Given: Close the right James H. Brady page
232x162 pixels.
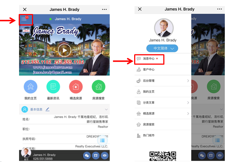Looking at the screenshot, I should [140, 9].
